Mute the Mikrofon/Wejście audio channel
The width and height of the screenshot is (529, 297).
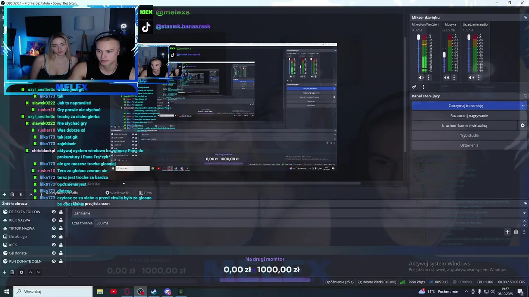click(421, 78)
